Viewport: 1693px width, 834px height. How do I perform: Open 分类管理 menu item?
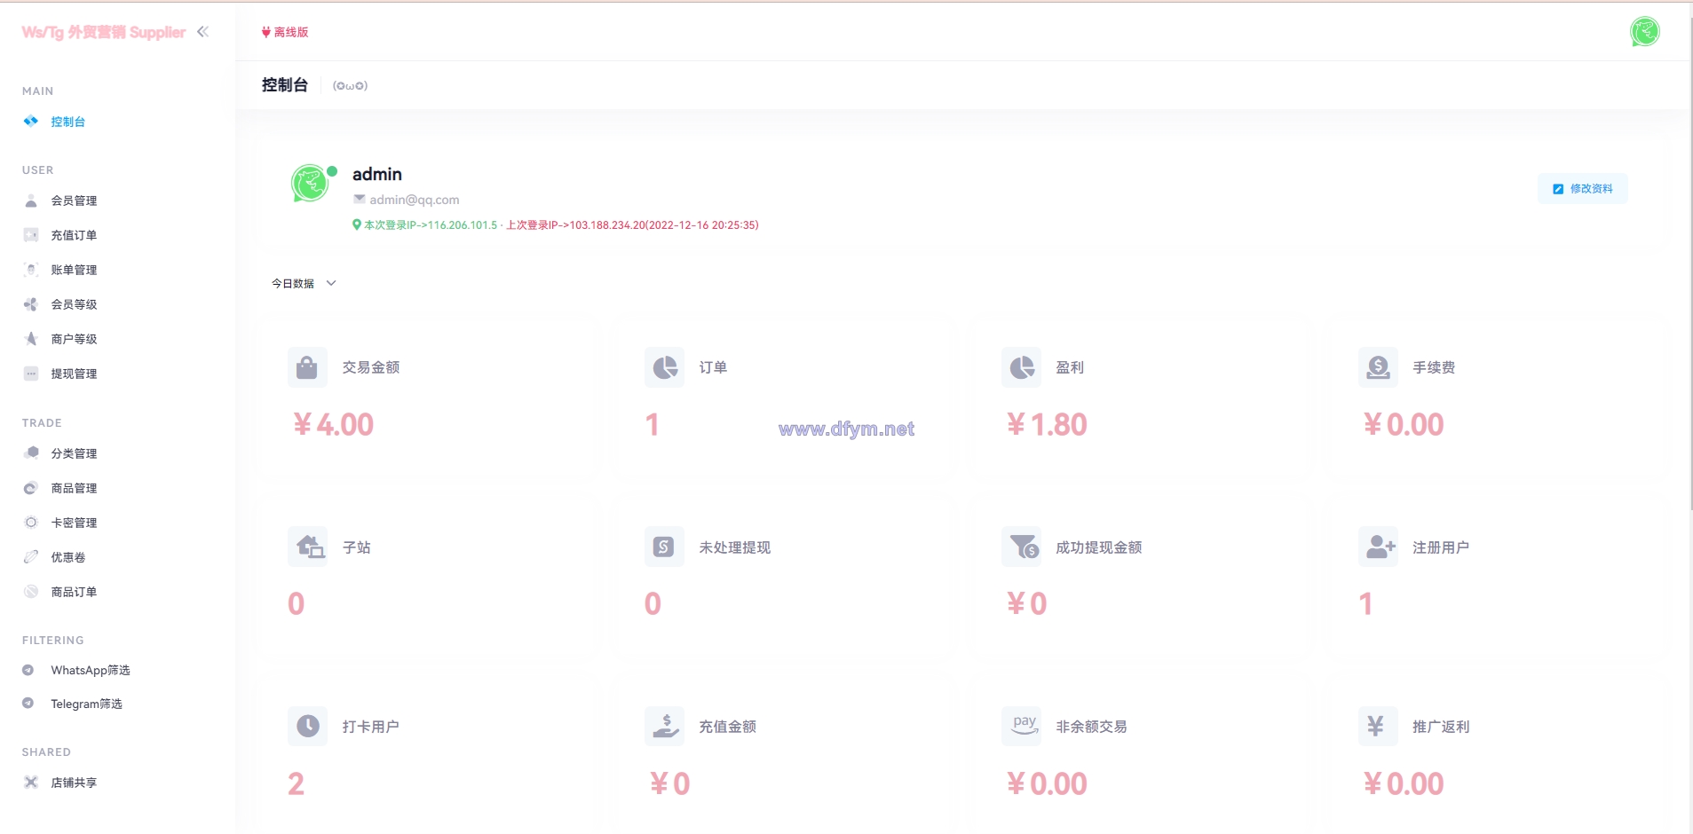point(74,453)
